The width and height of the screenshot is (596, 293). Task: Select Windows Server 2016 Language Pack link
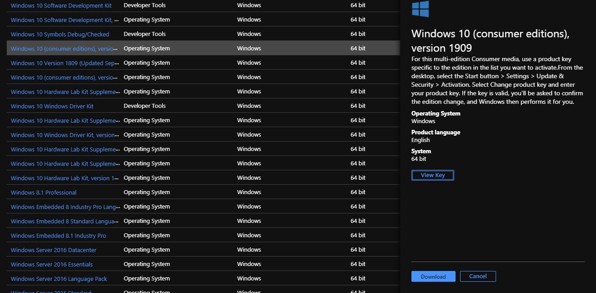[59, 279]
